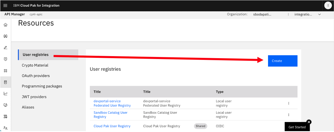334x132 pixels.
Task: Open the server settings sidebar icon
Action: click(6, 117)
